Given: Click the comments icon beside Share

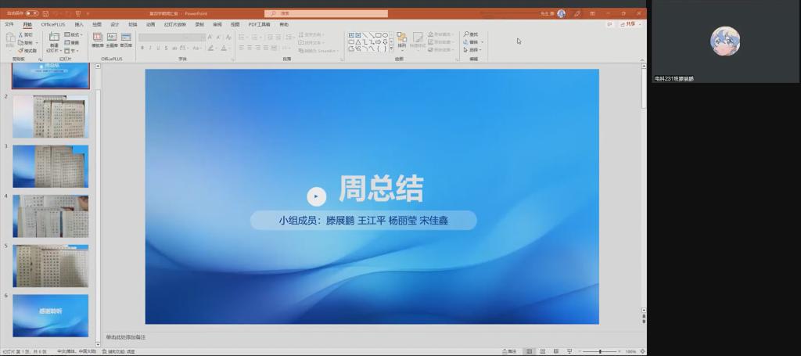Looking at the screenshot, I should tap(609, 24).
